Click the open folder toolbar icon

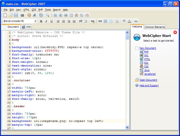tap(10, 15)
